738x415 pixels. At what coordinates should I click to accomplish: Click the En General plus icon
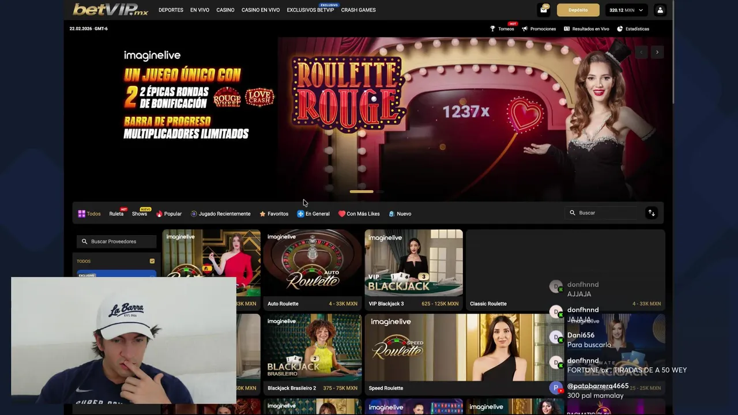300,214
